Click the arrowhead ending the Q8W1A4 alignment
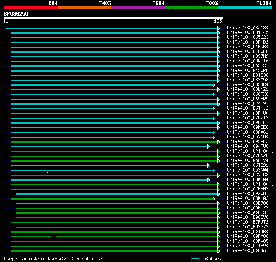Image resolution: width=276 pixels, height=262 pixels. tap(209, 180)
